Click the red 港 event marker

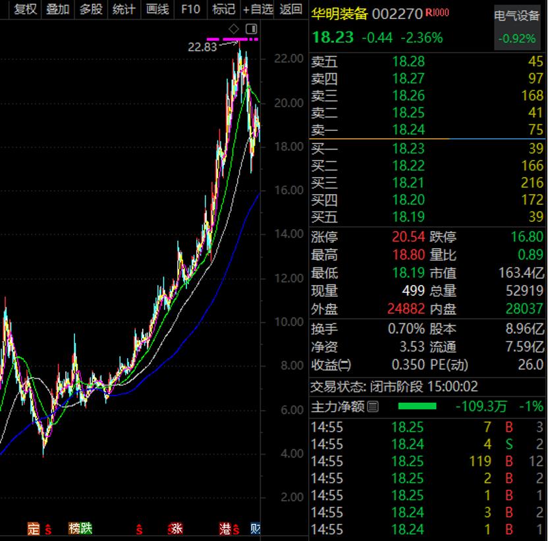(225, 528)
